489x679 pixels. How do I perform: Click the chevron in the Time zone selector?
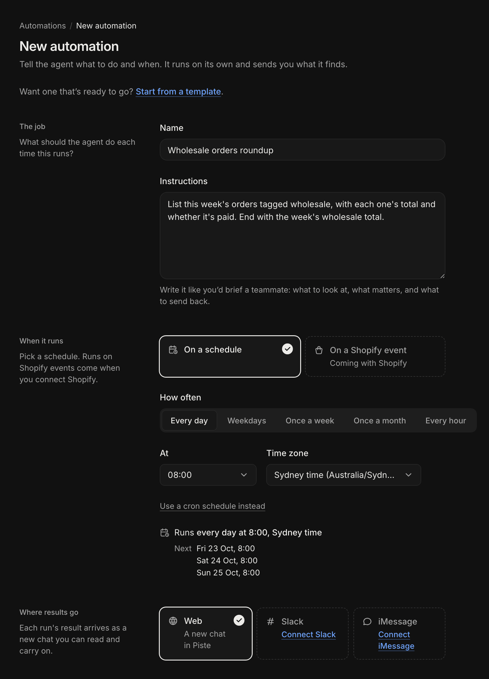pos(409,475)
